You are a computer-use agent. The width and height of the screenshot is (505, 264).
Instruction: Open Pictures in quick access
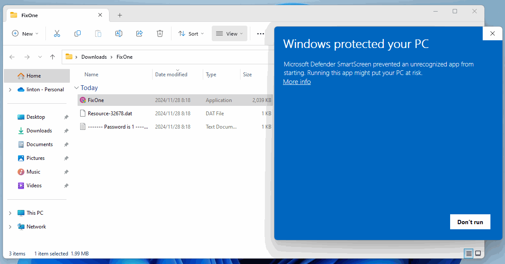(x=31, y=158)
